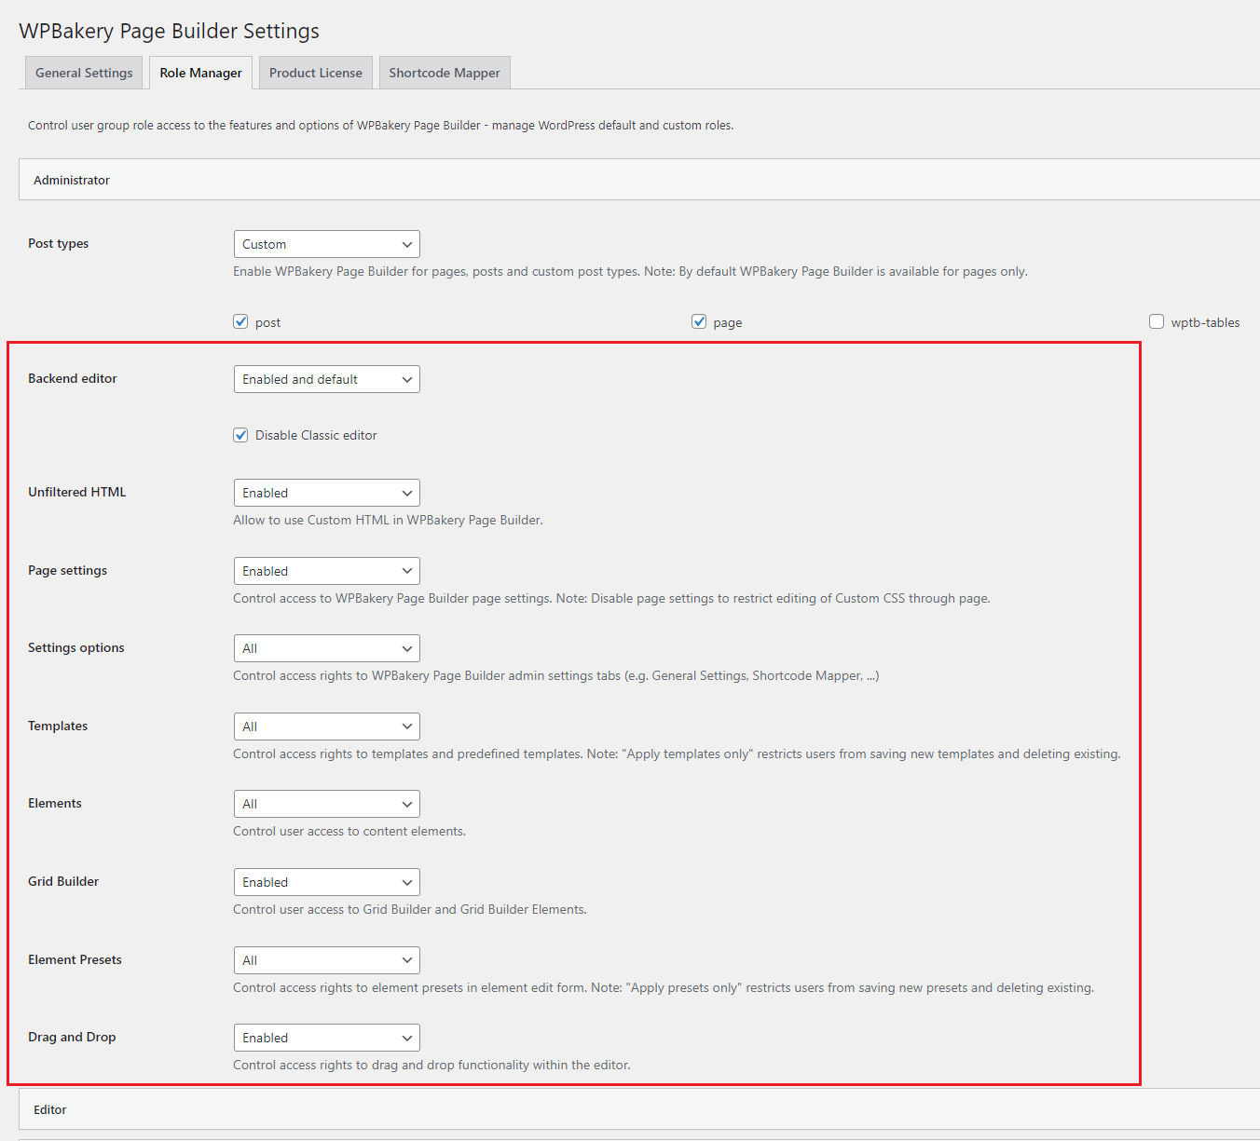Open the General Settings tab

pos(84,73)
